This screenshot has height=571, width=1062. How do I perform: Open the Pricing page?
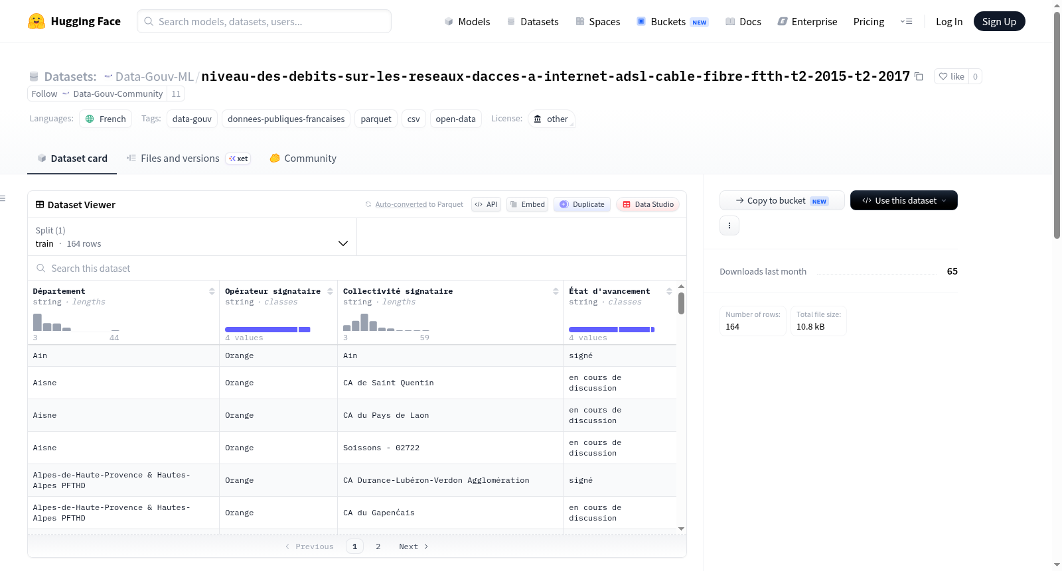869,21
